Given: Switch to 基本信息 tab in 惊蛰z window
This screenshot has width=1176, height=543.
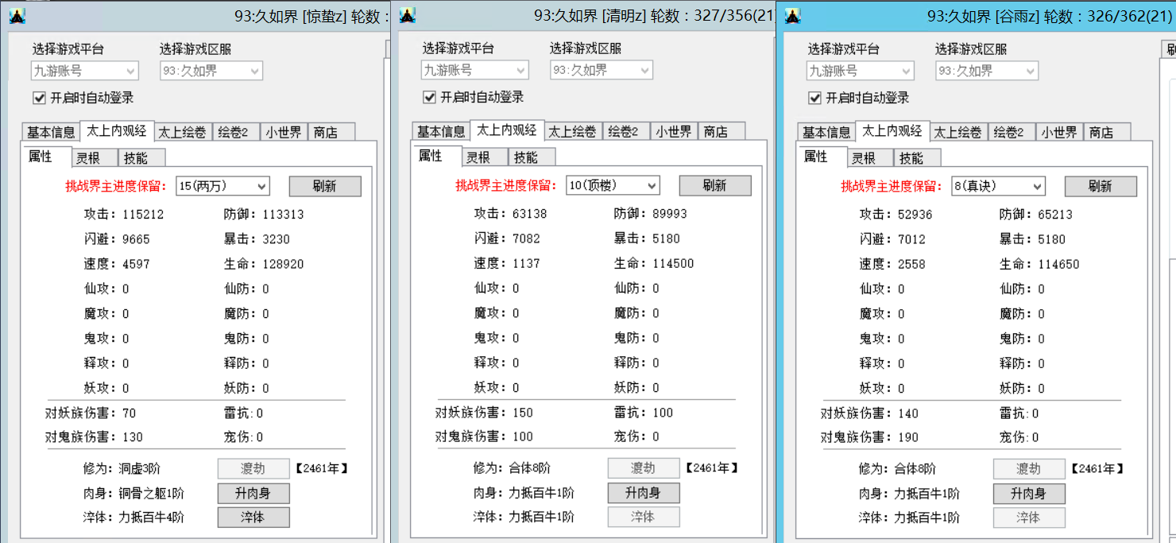Looking at the screenshot, I should tap(51, 132).
